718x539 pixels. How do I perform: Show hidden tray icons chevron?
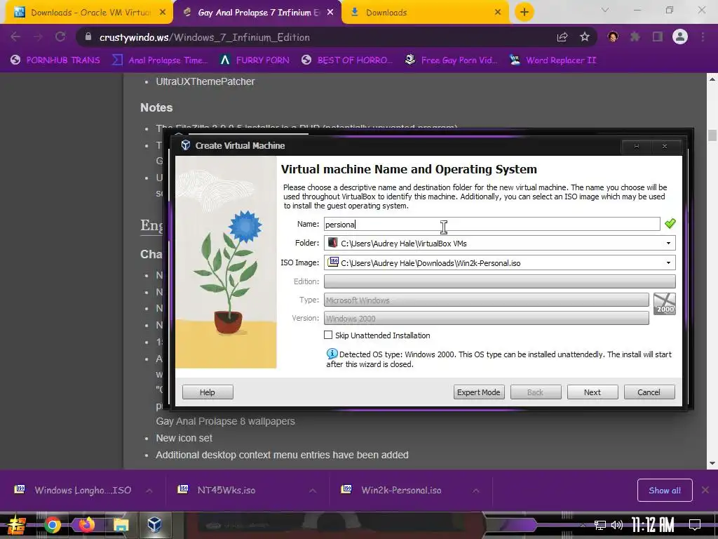pos(583,525)
